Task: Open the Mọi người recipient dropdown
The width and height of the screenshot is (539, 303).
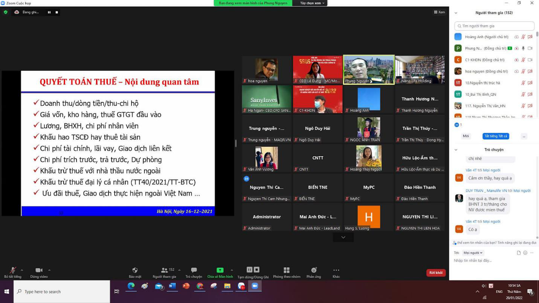Action: (x=473, y=253)
